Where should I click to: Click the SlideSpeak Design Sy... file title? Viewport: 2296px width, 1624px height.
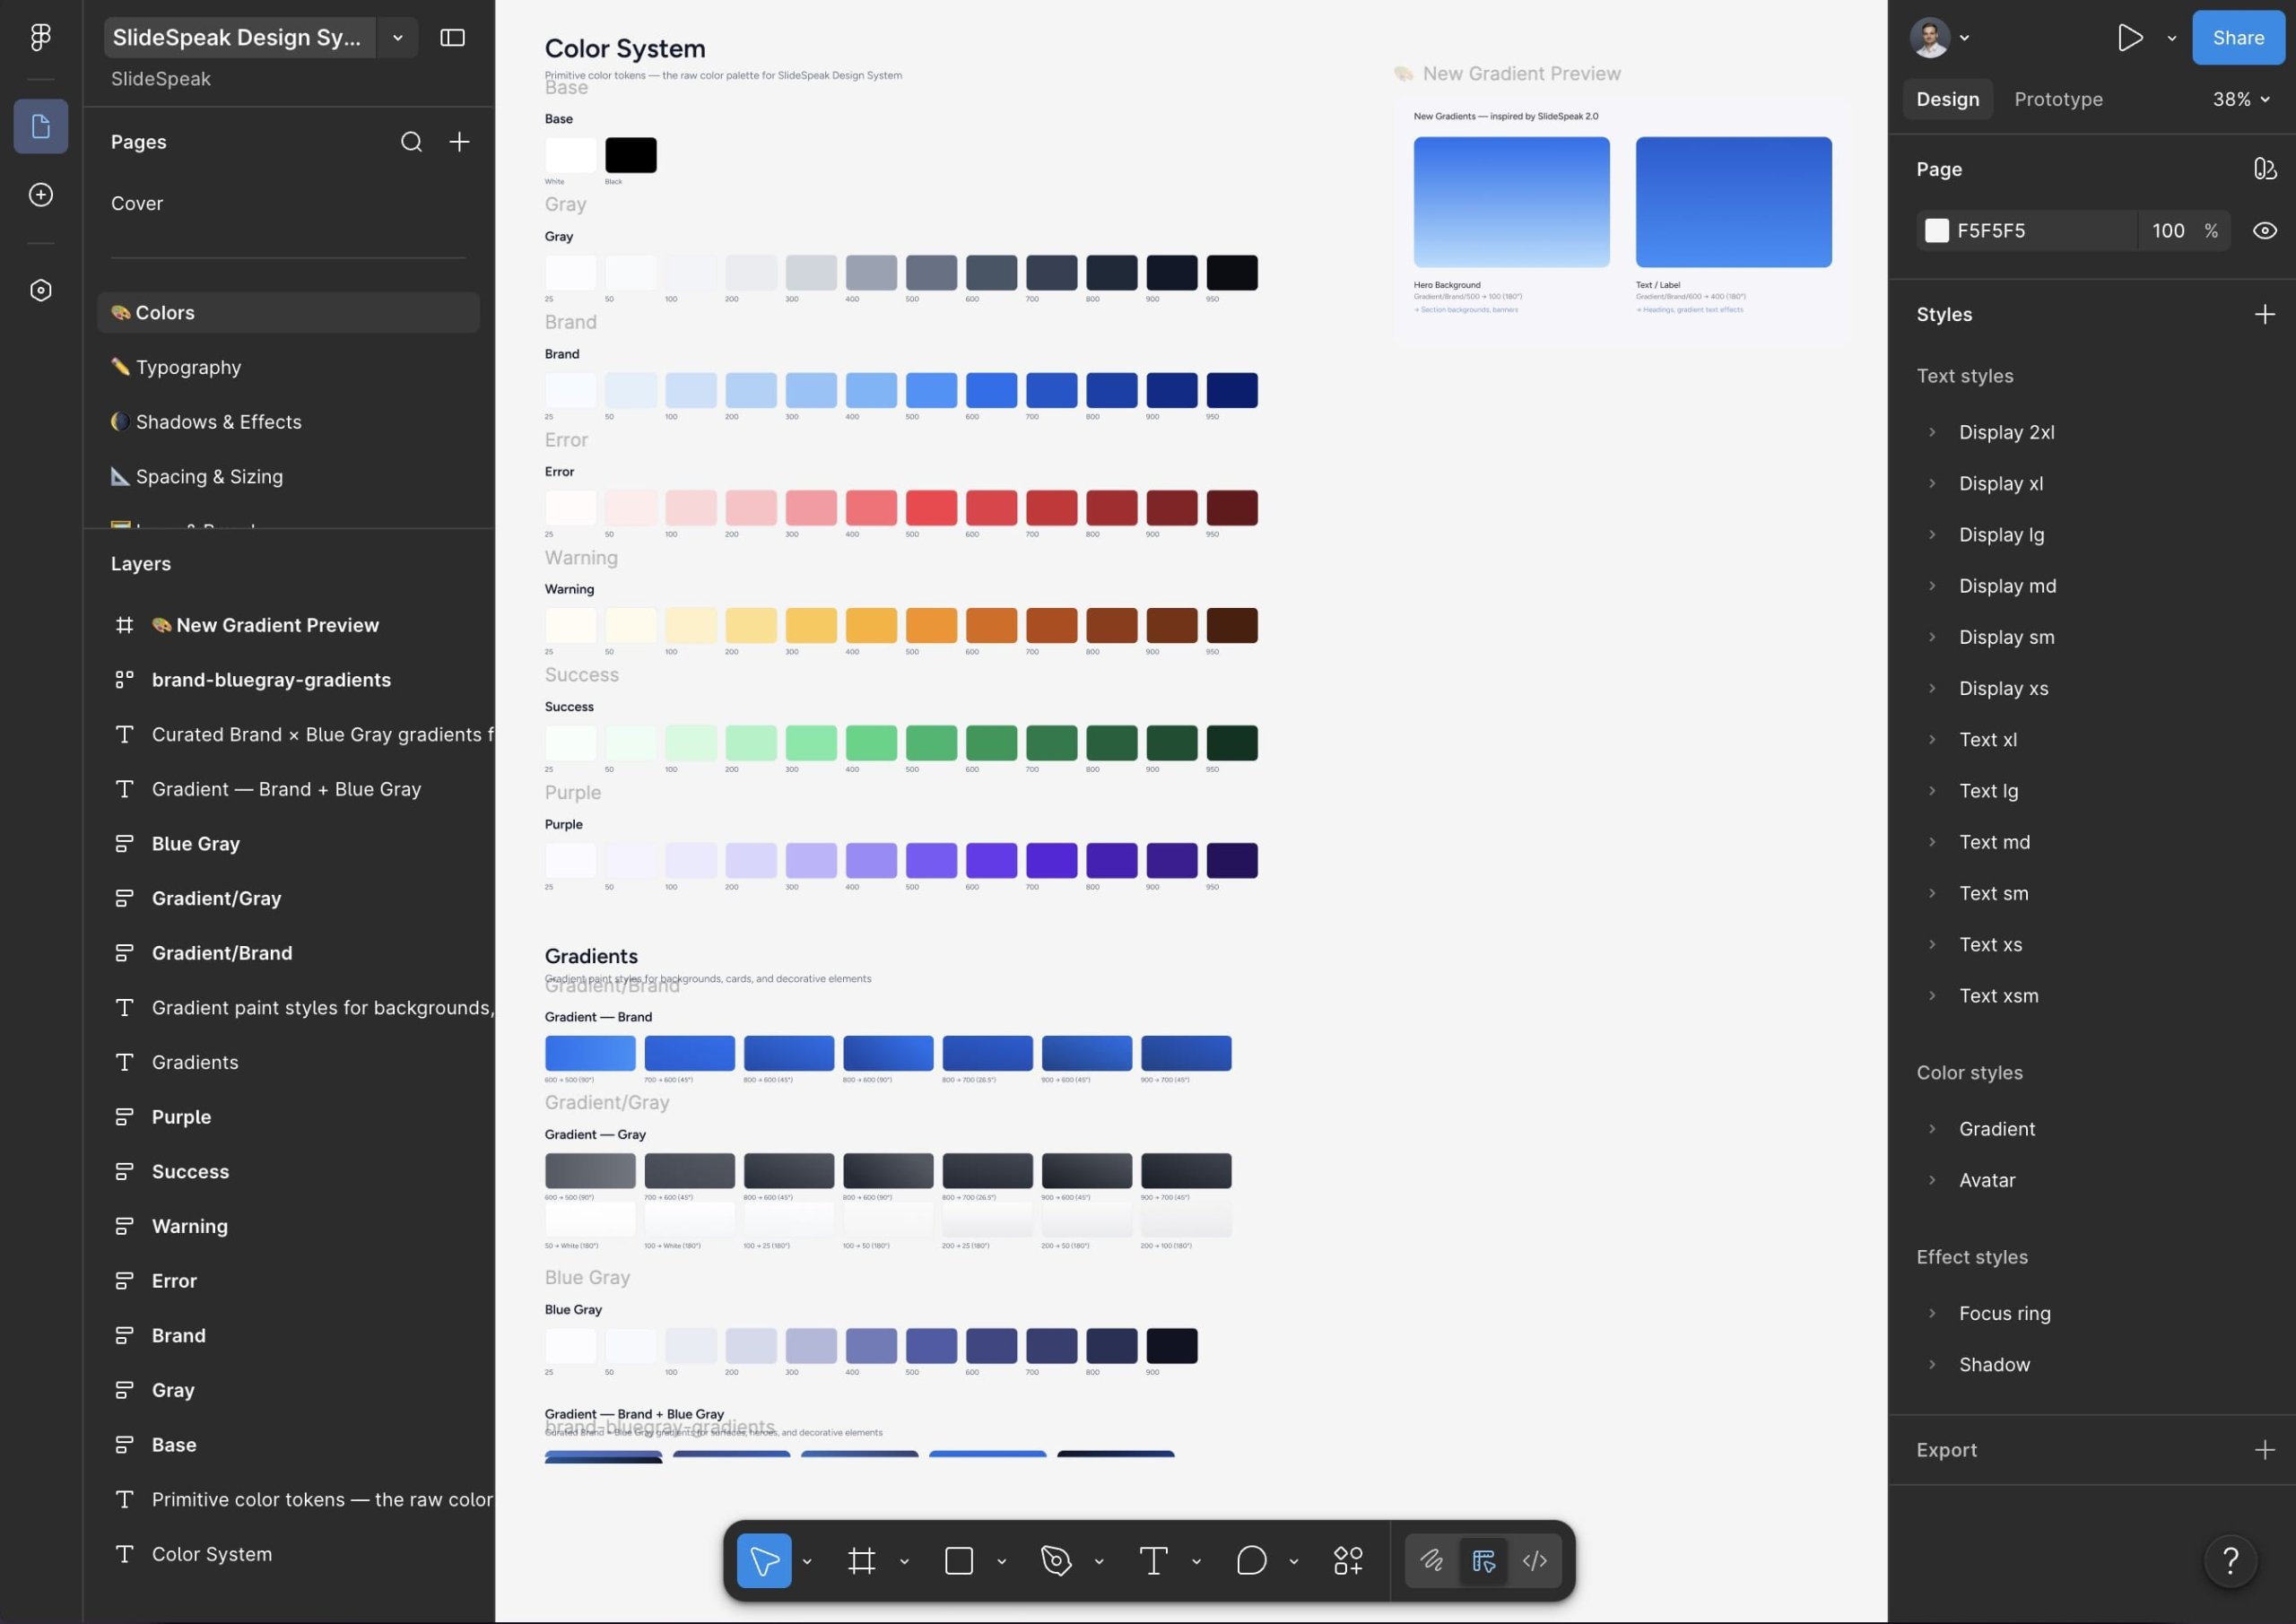[239, 37]
